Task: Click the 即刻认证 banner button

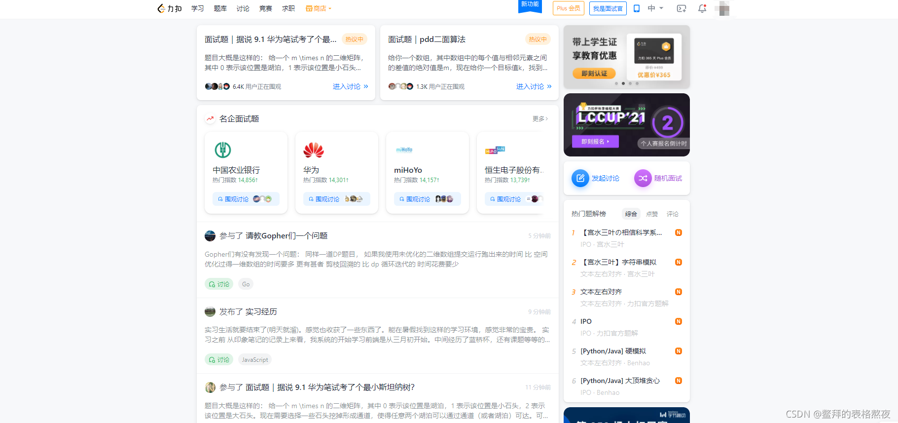Action: (x=594, y=74)
